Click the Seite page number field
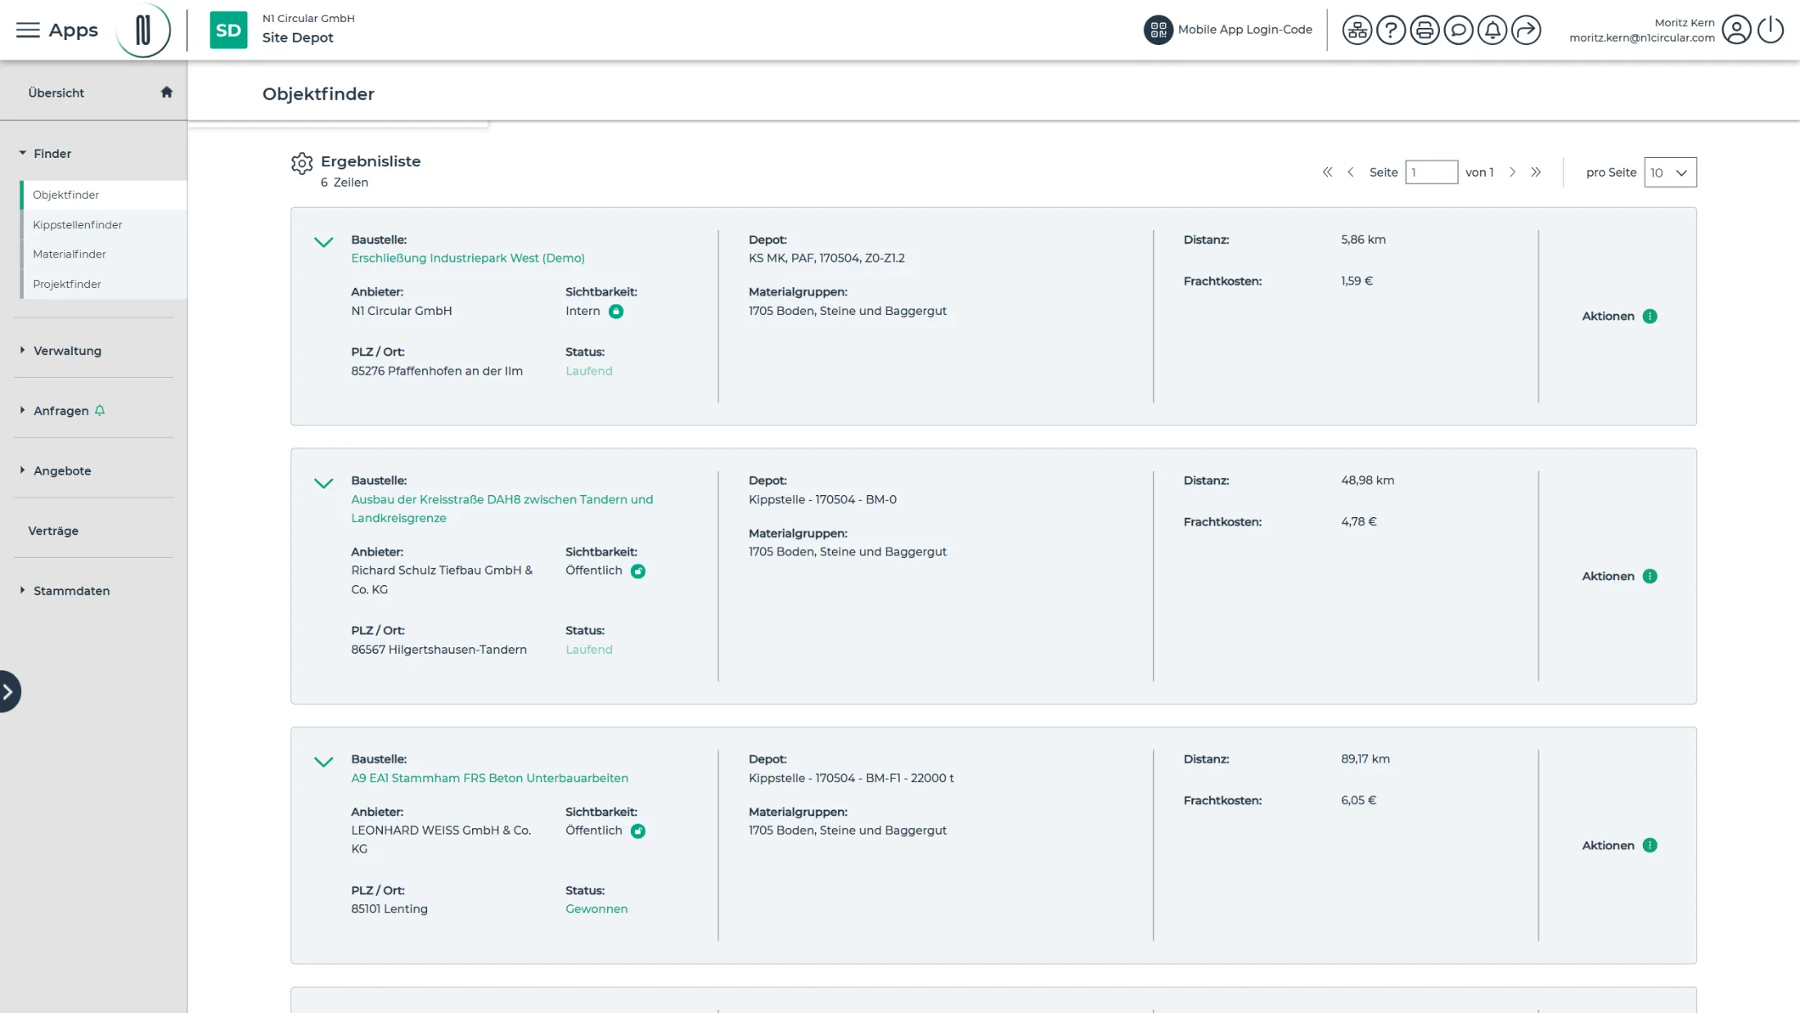 [x=1431, y=172]
